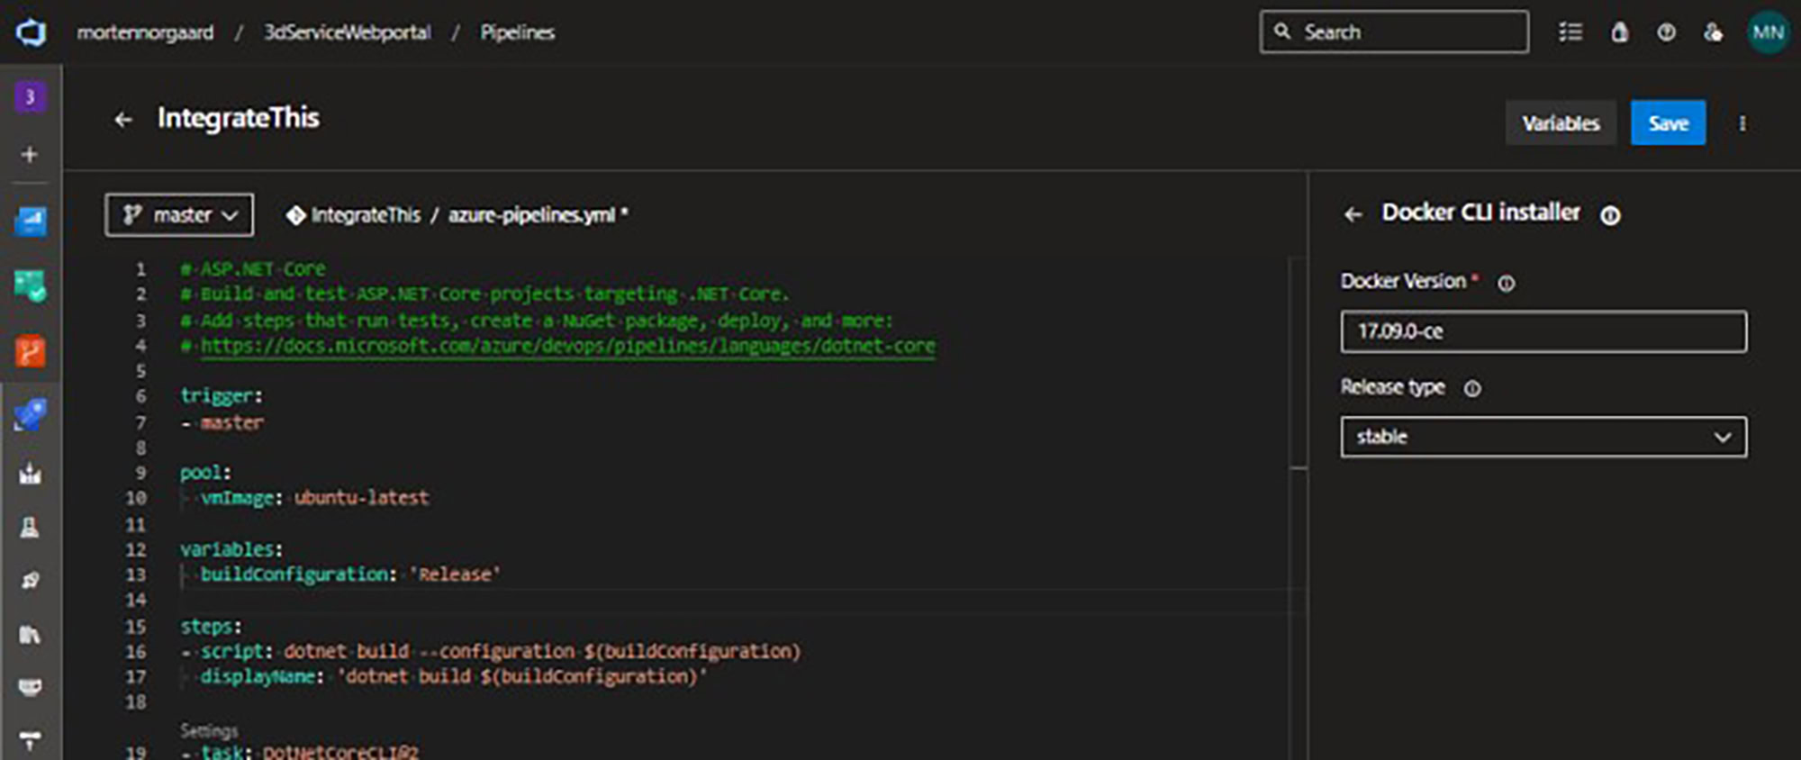Click the IntegrateThis pipeline title
Screen dimensions: 1801x760
click(239, 118)
